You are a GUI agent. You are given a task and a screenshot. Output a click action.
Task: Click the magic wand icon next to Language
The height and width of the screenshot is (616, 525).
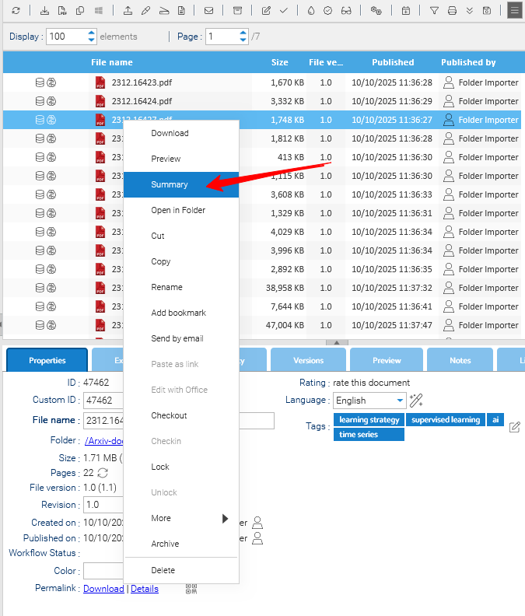click(416, 401)
